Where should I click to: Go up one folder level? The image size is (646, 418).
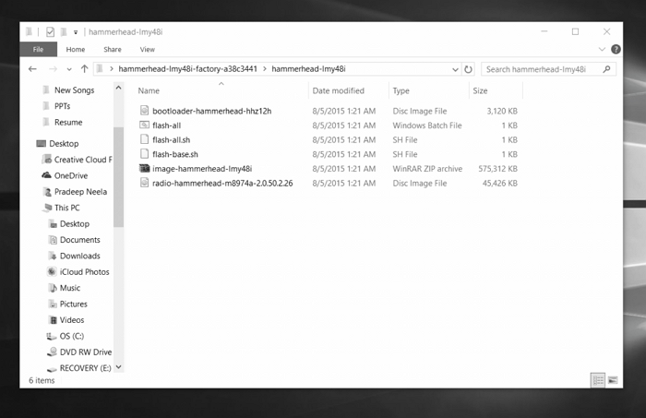pyautogui.click(x=84, y=69)
